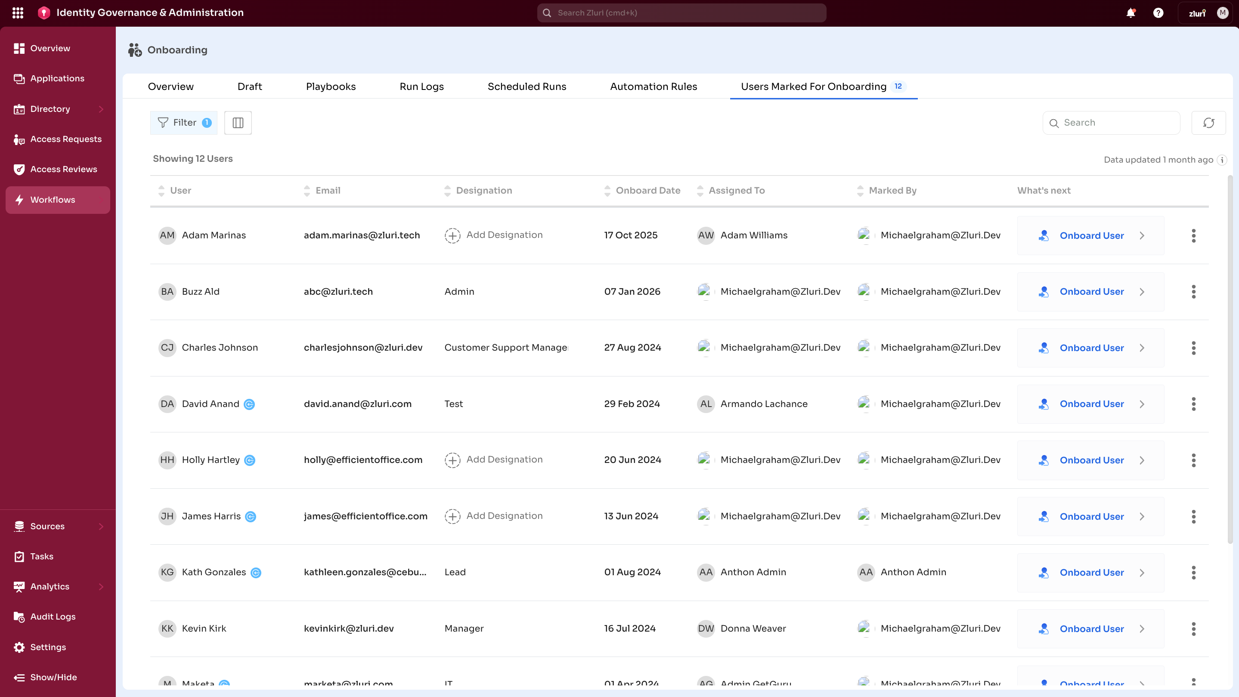Expand the Directory sidebar submenu

pos(101,109)
